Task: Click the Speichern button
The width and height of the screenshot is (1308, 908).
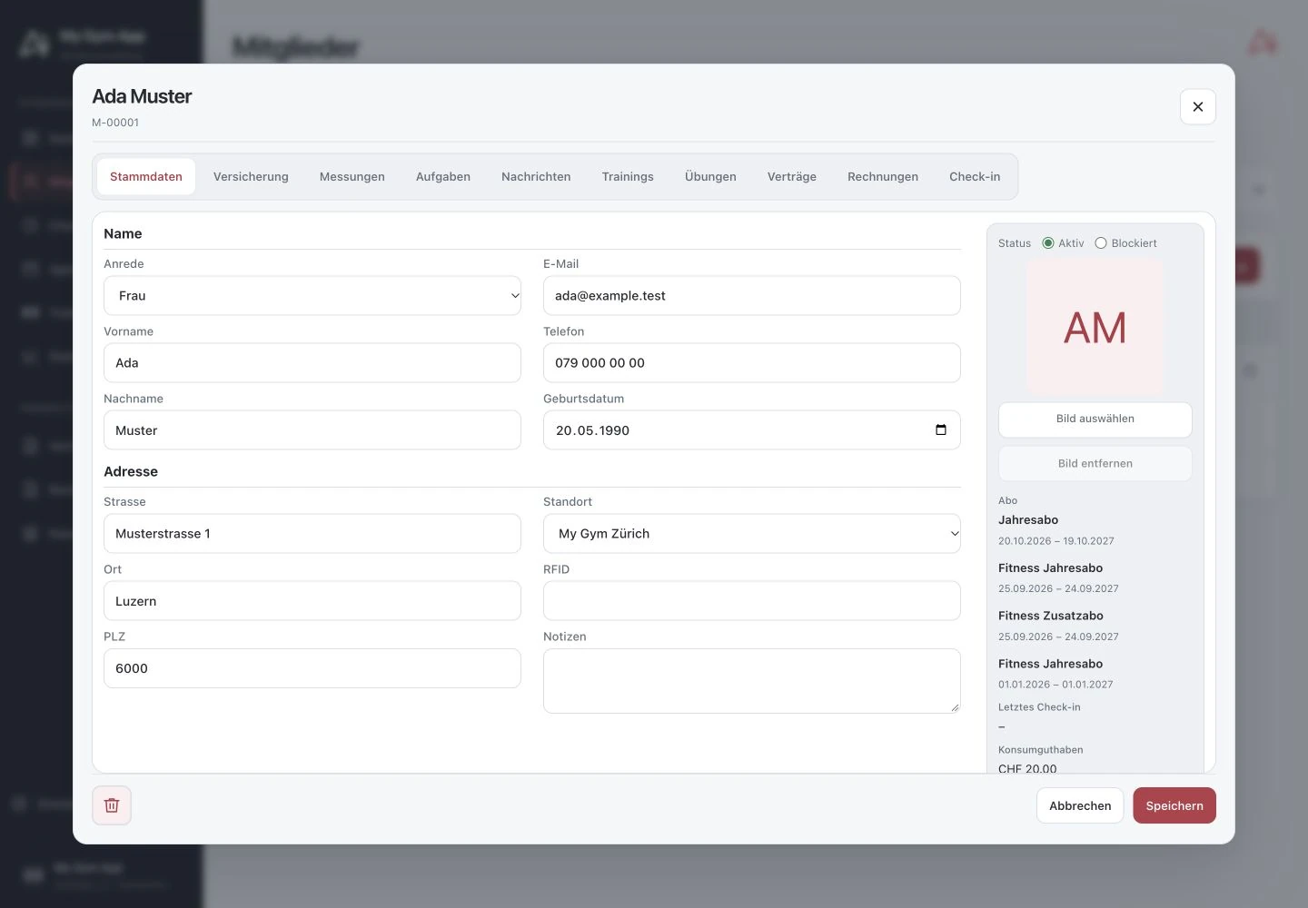Action: 1174,805
